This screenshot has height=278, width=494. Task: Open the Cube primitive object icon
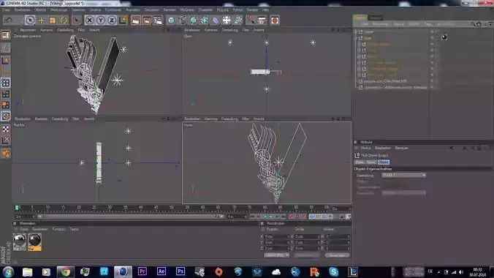coord(171,20)
